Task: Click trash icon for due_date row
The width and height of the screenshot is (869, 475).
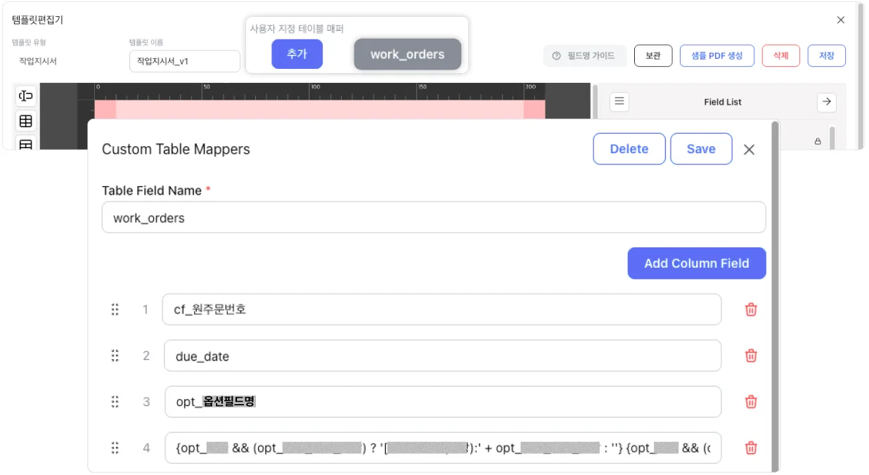Action: [x=751, y=356]
